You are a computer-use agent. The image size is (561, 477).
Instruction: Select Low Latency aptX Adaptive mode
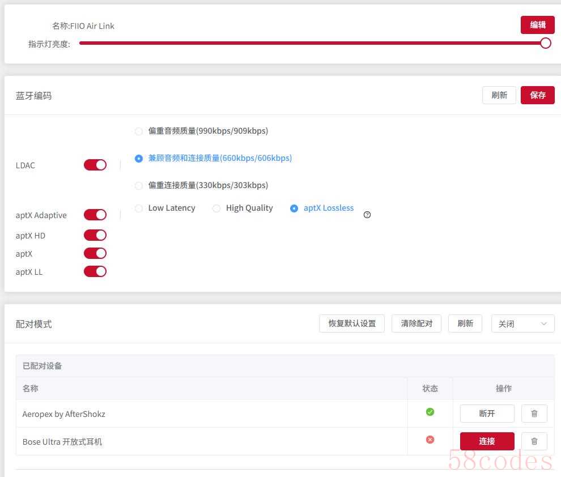coord(139,208)
